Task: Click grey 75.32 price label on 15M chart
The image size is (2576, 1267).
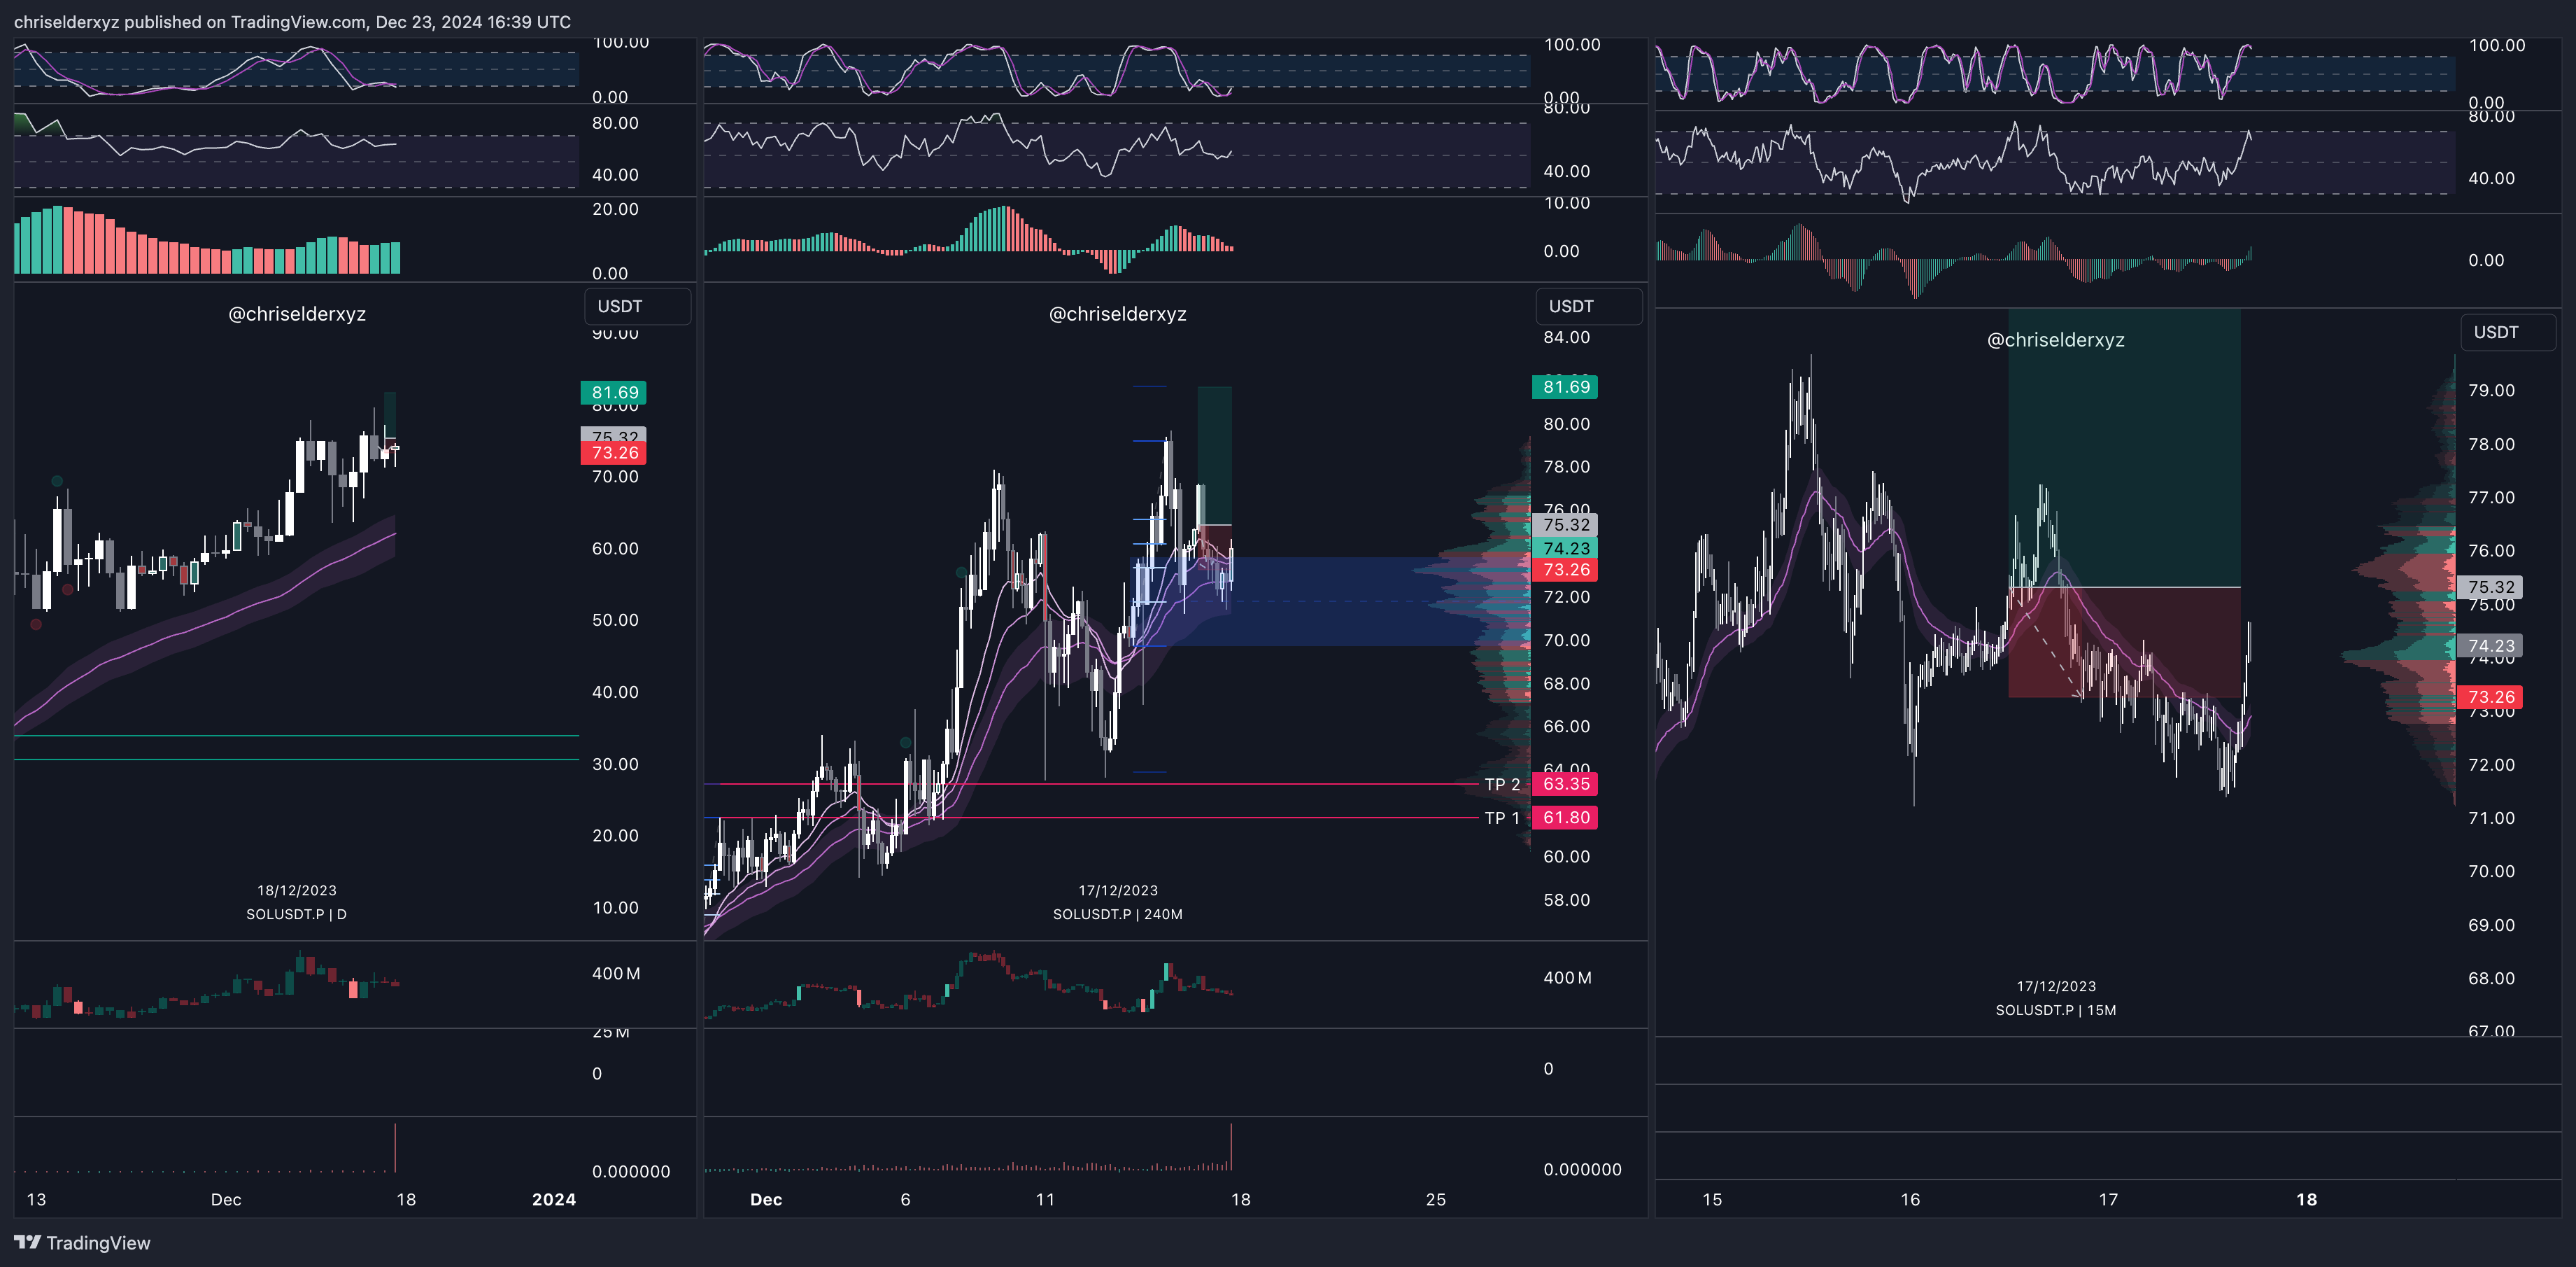Action: [x=2490, y=587]
